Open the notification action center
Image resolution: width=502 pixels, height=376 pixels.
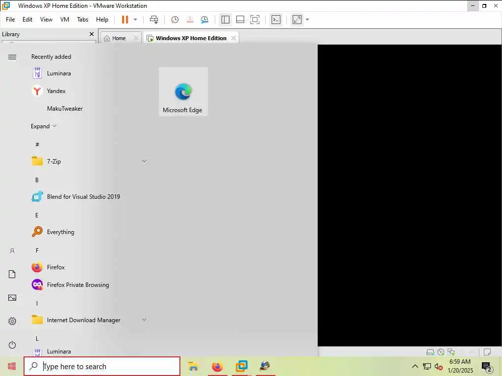[486, 367]
